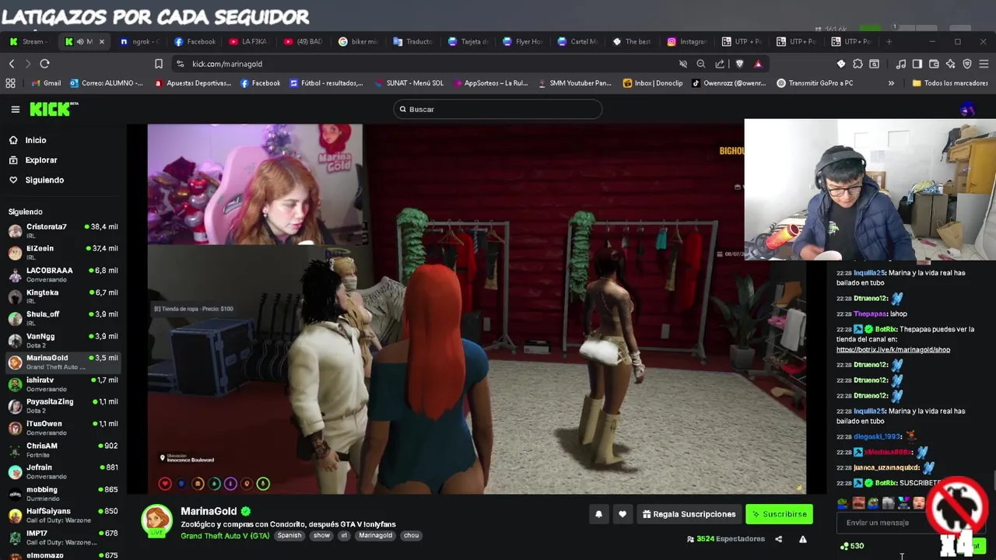The image size is (996, 560).
Task: Open Cristorata7 channel in following list
Action: click(62, 231)
